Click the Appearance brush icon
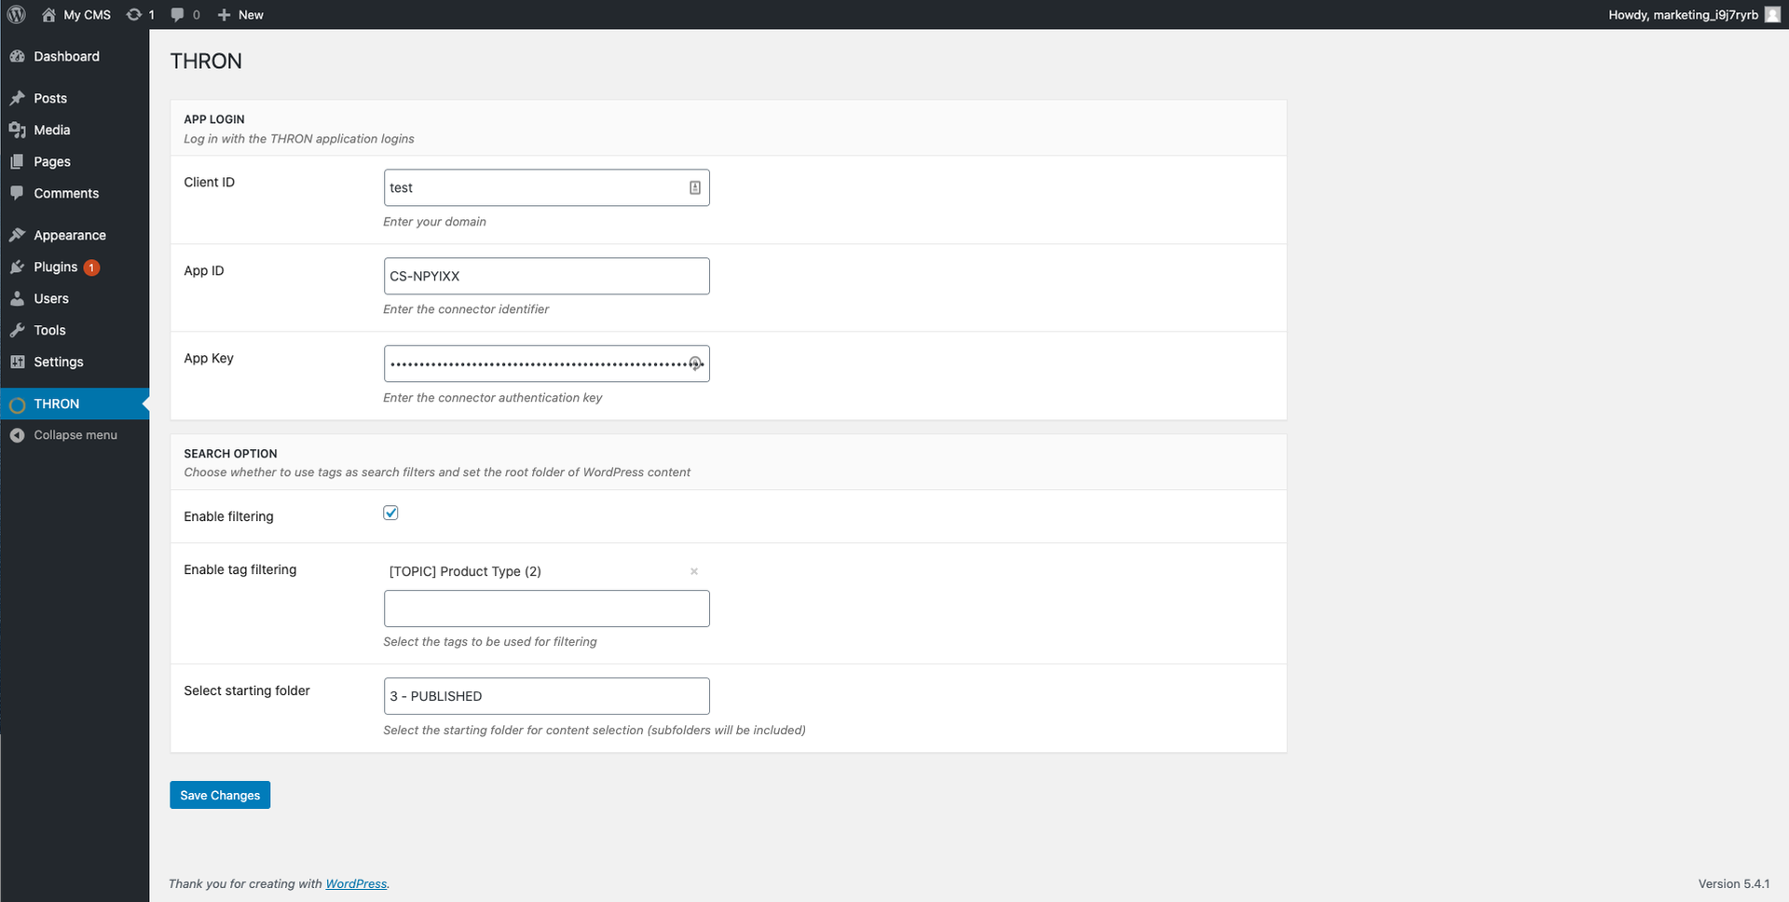This screenshot has height=902, width=1789. 17,235
